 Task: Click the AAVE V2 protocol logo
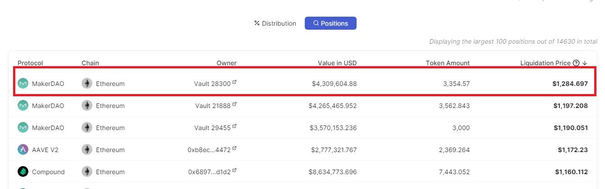tap(23, 149)
